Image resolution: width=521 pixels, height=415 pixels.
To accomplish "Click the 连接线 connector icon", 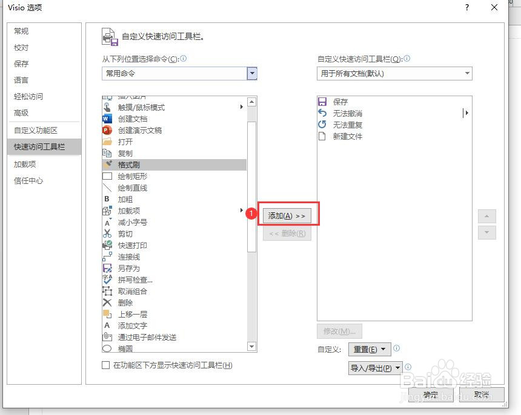I will (107, 257).
